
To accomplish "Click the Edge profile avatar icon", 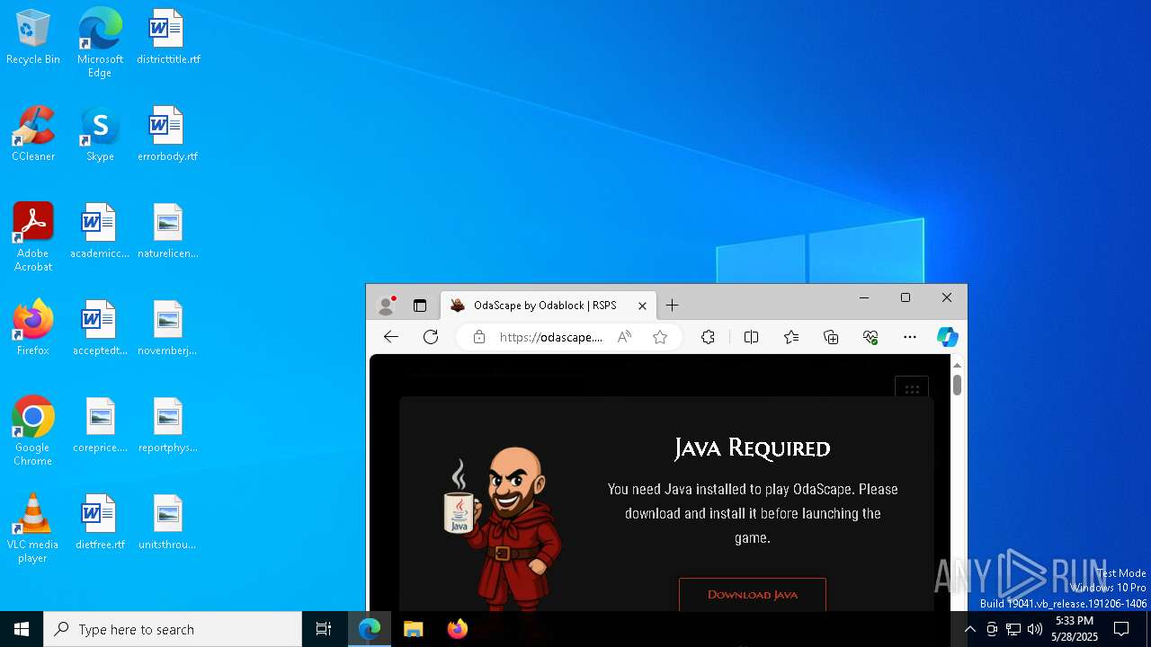I will coord(387,306).
